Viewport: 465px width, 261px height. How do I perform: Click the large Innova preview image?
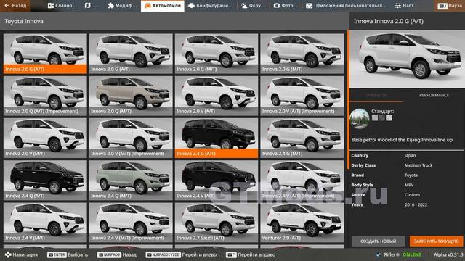(407, 59)
